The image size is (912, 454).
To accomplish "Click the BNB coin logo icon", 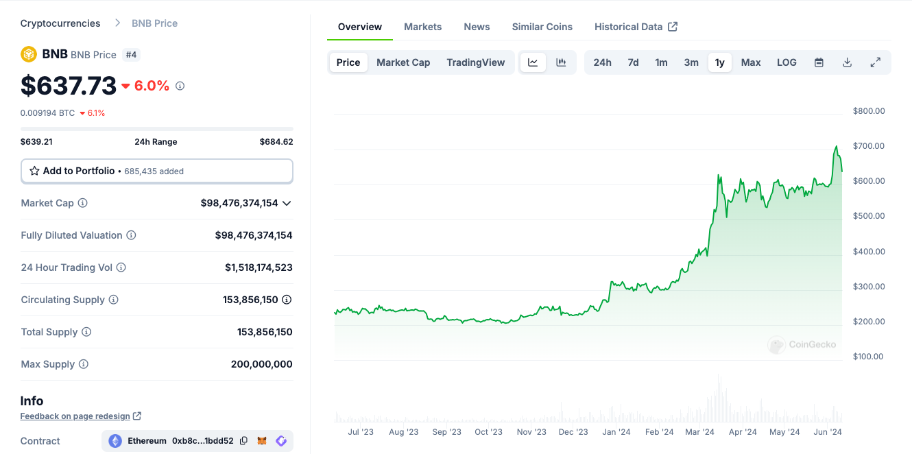I will point(29,54).
